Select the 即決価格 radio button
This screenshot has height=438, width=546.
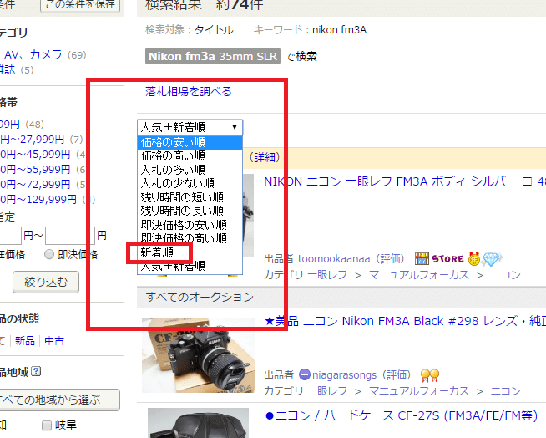tap(49, 255)
